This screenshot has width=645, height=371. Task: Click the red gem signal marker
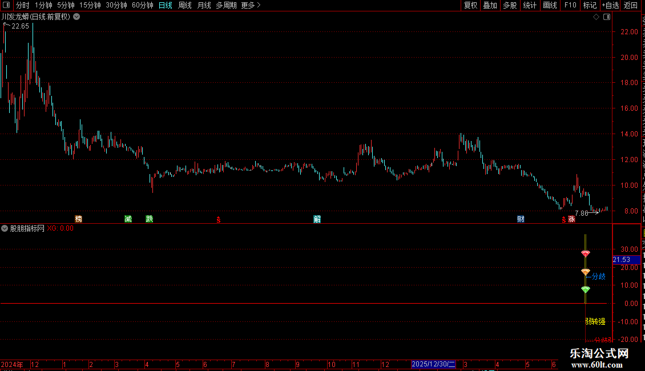coord(586,253)
